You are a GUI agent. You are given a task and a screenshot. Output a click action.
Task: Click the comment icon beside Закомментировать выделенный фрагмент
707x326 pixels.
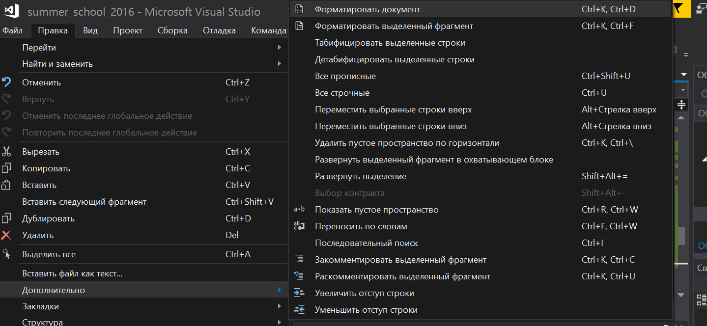click(299, 260)
